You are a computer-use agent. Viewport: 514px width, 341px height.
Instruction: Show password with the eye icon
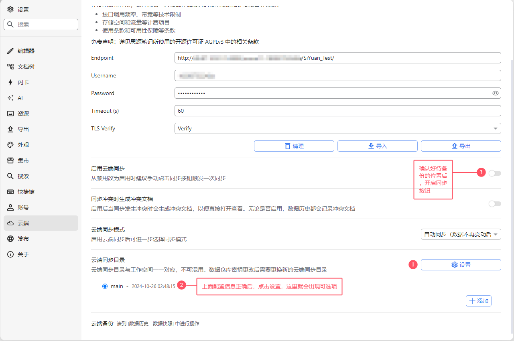496,93
